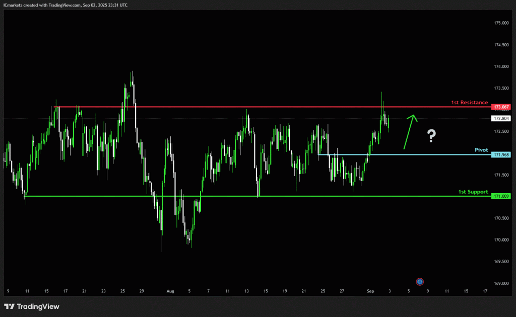Click the 172.500 price axis label

501,131
